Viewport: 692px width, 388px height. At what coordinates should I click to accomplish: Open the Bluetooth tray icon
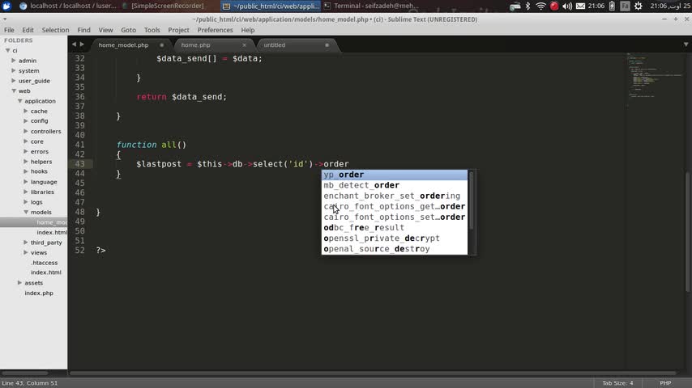528,6
